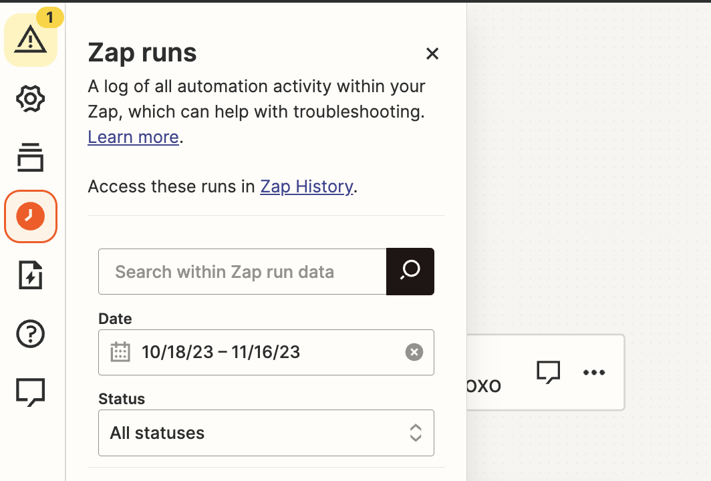Screen dimensions: 711x481
Task: Click the calendar icon in Date field
Action: 120,352
